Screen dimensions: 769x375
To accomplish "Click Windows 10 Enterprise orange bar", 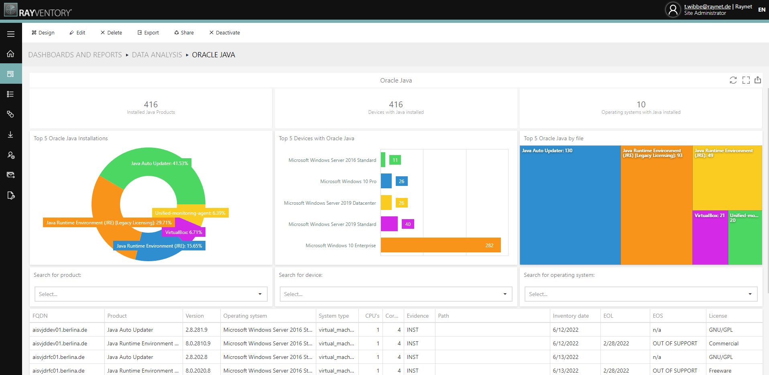I will pyautogui.click(x=441, y=245).
